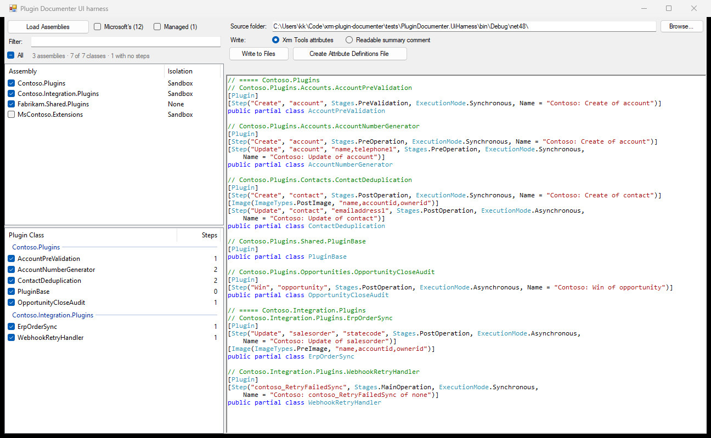
Task: Uncheck the ErpOrderSync class checkbox
Action: 12,327
